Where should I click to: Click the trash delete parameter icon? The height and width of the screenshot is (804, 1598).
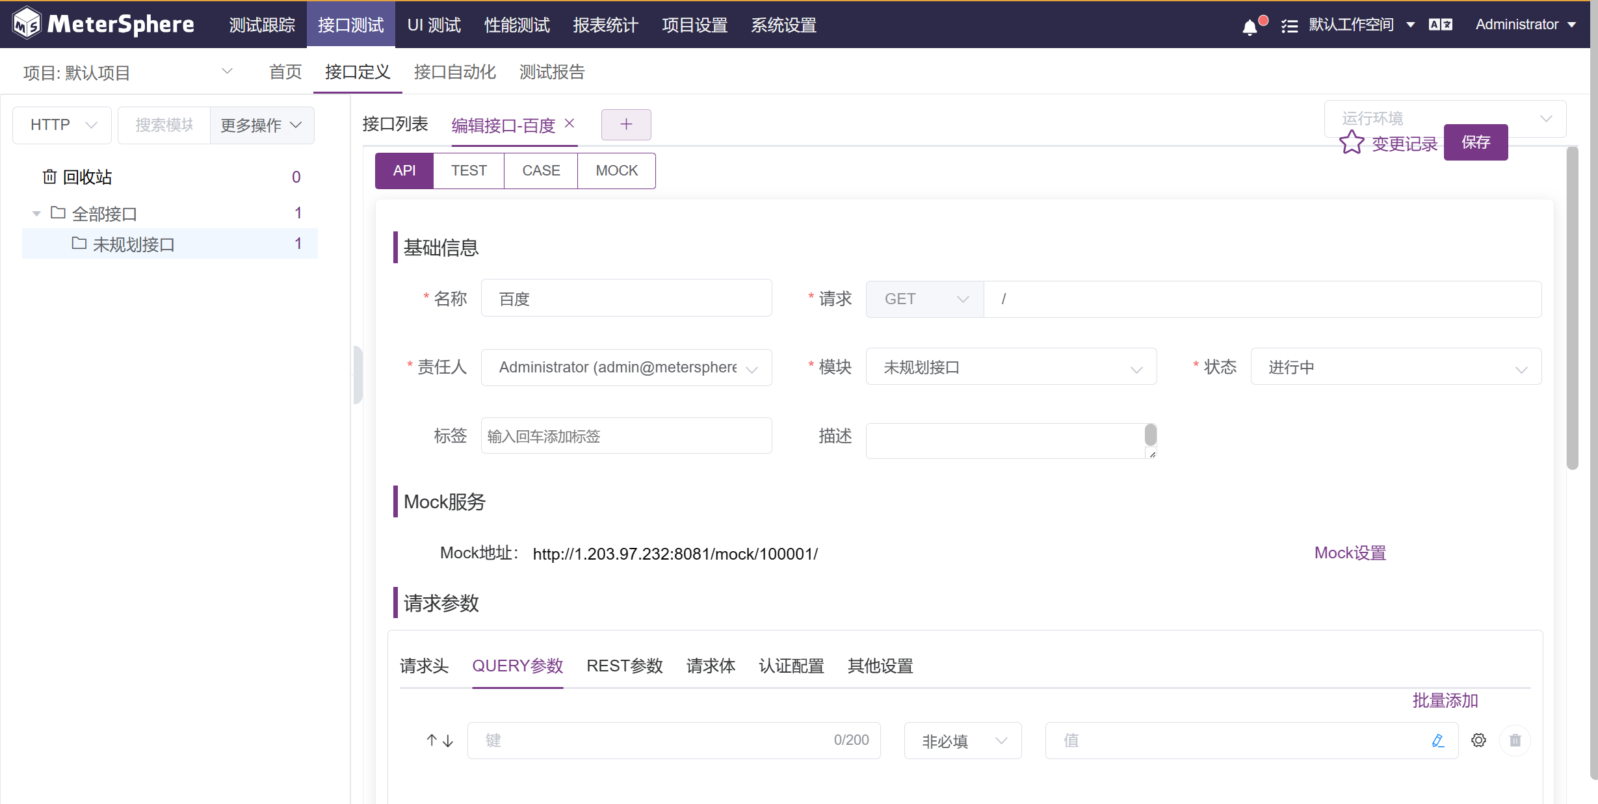1515,740
